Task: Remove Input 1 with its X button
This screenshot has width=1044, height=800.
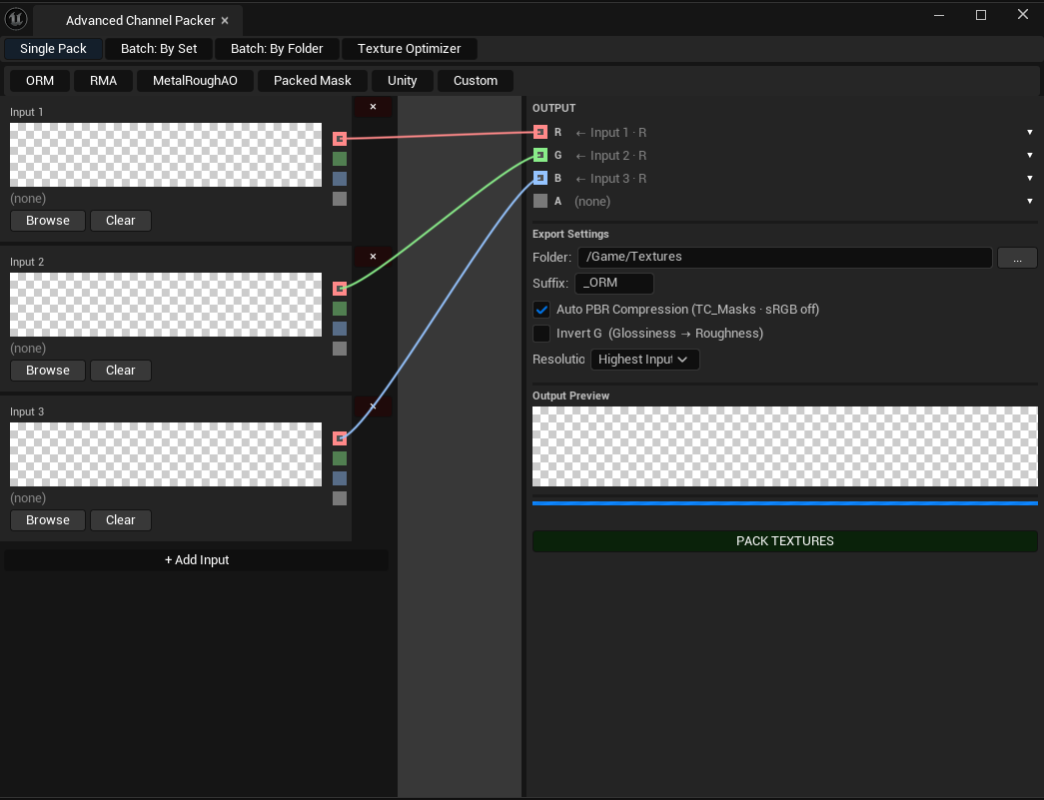Action: (373, 107)
